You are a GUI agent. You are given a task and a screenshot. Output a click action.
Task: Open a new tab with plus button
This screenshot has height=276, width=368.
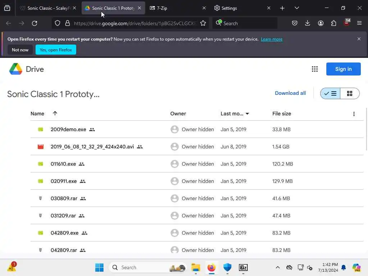(x=282, y=8)
